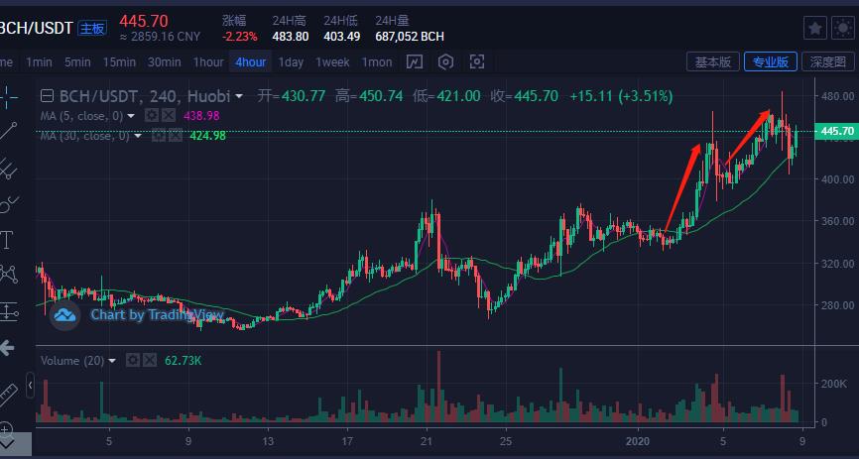859x459 pixels.
Task: Click the 24H高 value 483.80
Action: pos(291,37)
